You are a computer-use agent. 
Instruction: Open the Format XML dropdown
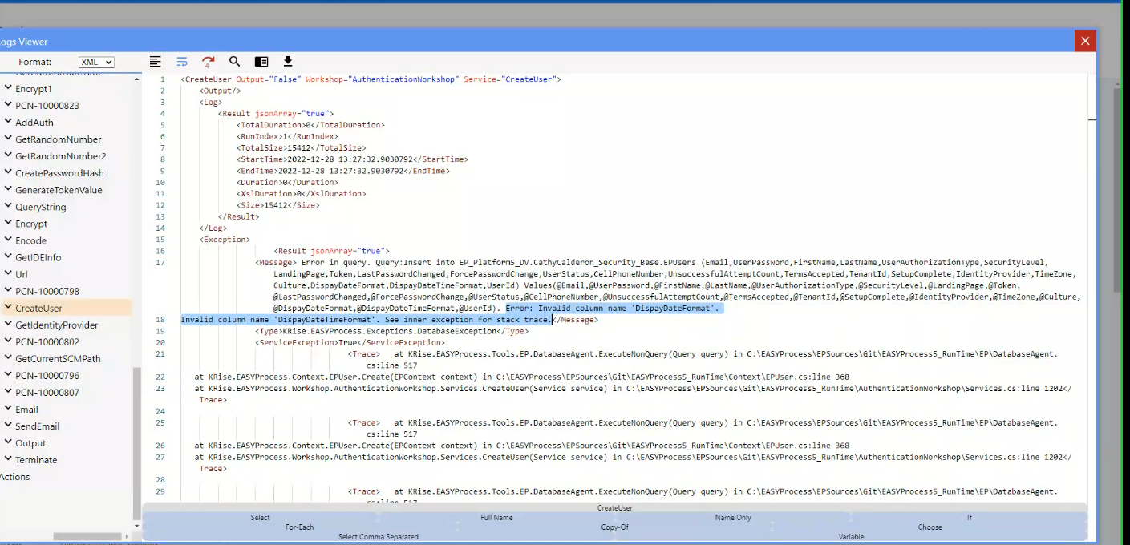tap(96, 62)
